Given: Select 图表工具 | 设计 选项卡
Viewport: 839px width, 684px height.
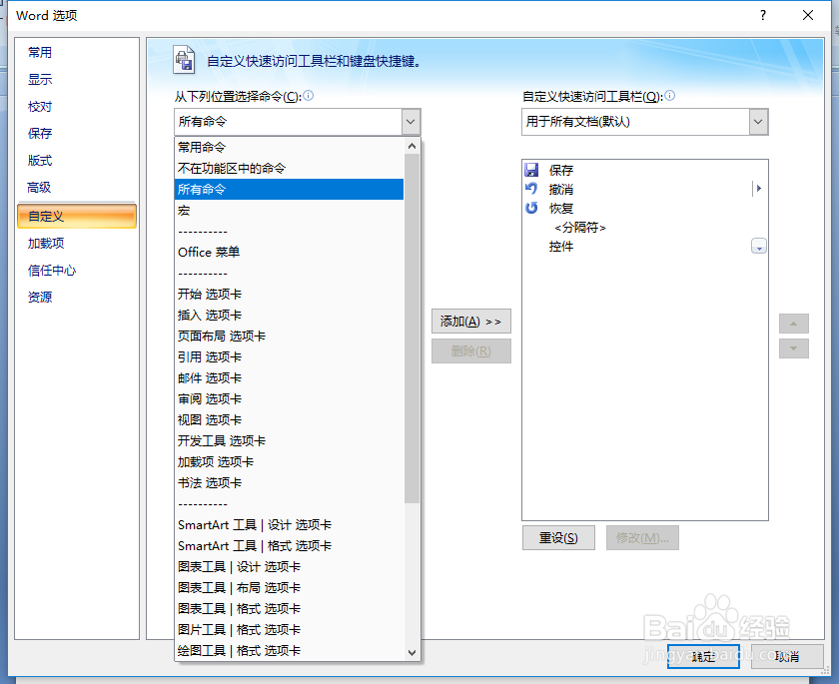Looking at the screenshot, I should point(289,566).
